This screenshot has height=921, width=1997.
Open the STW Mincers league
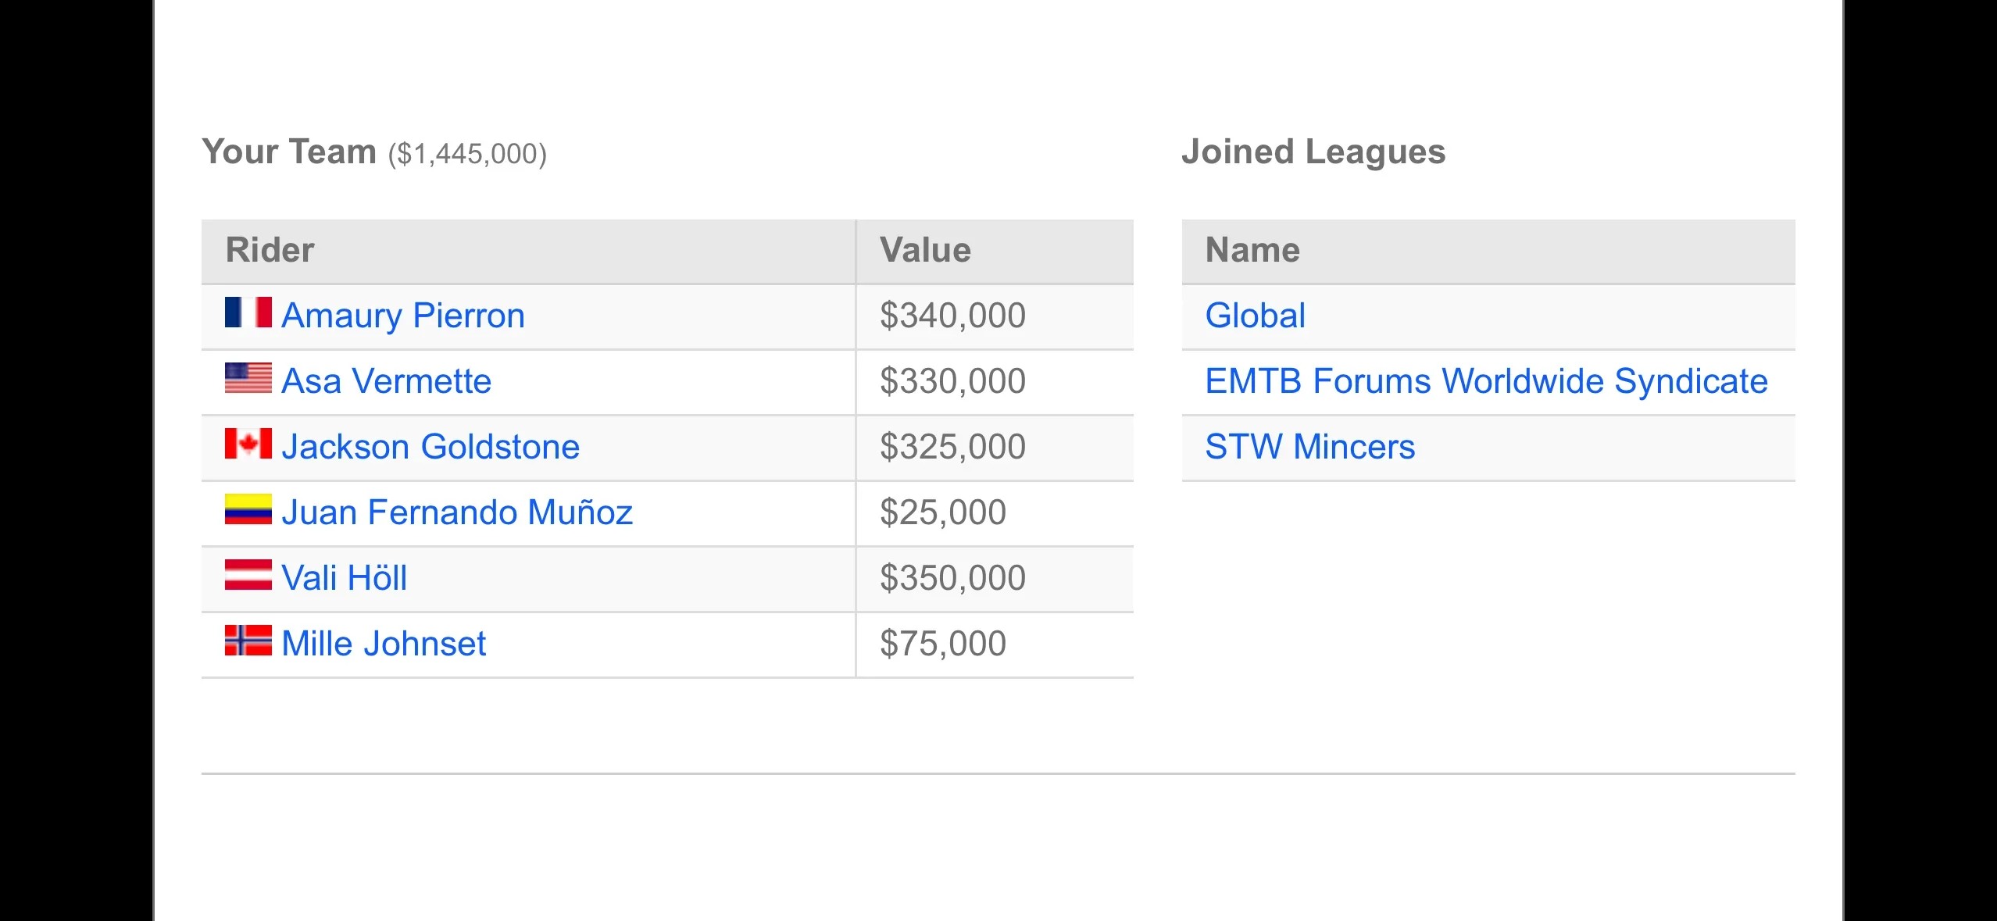pos(1310,448)
